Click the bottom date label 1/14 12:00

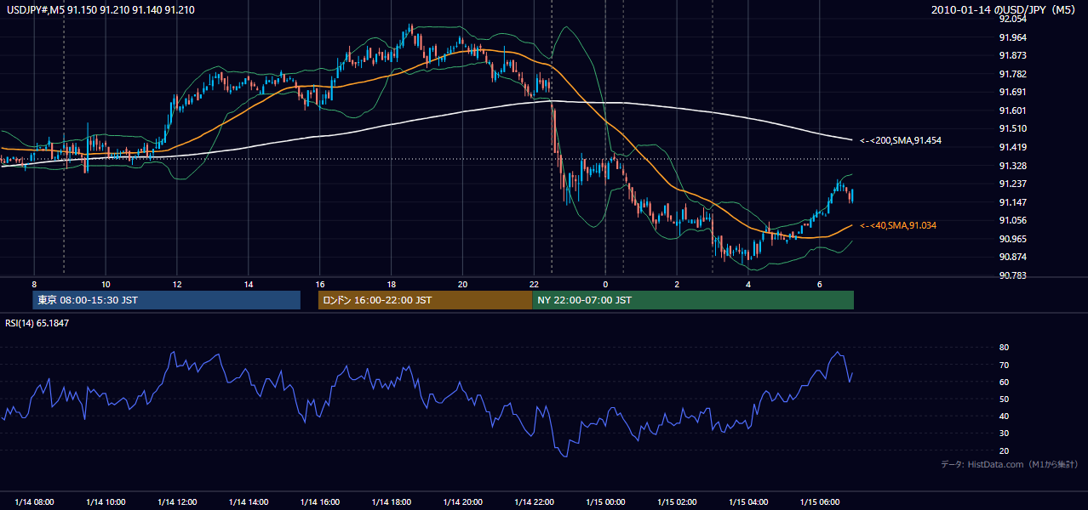(177, 502)
